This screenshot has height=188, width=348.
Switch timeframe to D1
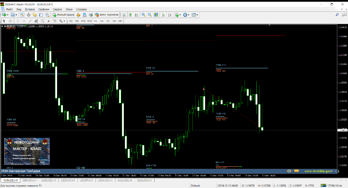(108, 21)
